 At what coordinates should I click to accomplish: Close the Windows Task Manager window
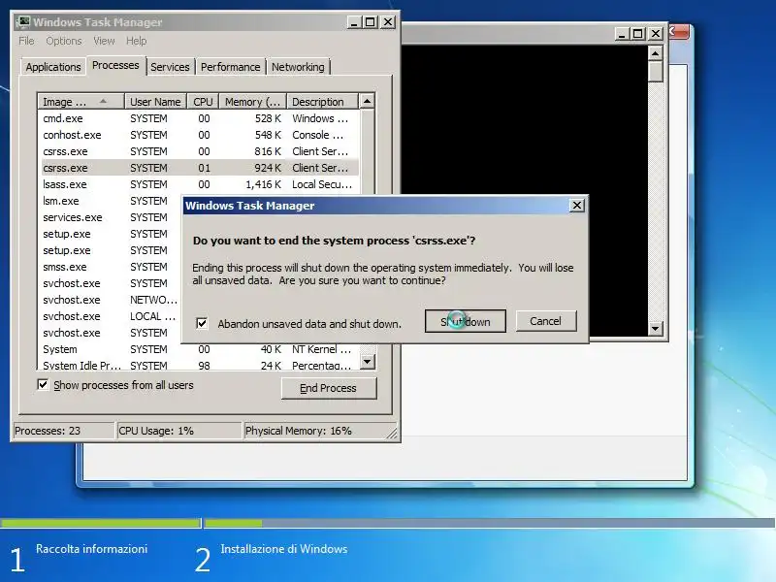click(x=388, y=21)
